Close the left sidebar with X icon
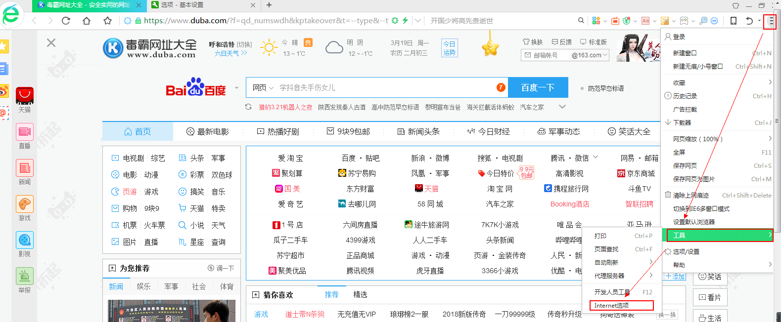781x322 pixels. click(51, 43)
